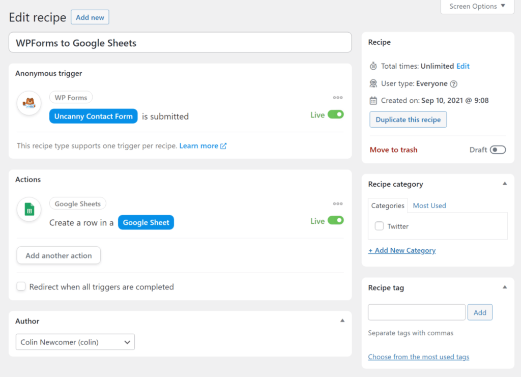Open the trigger's three-dot options menu
The width and height of the screenshot is (521, 377).
[338, 98]
